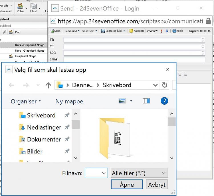Refresh the Skrivebord folder
Screen dimensions: 214x196
point(164,85)
